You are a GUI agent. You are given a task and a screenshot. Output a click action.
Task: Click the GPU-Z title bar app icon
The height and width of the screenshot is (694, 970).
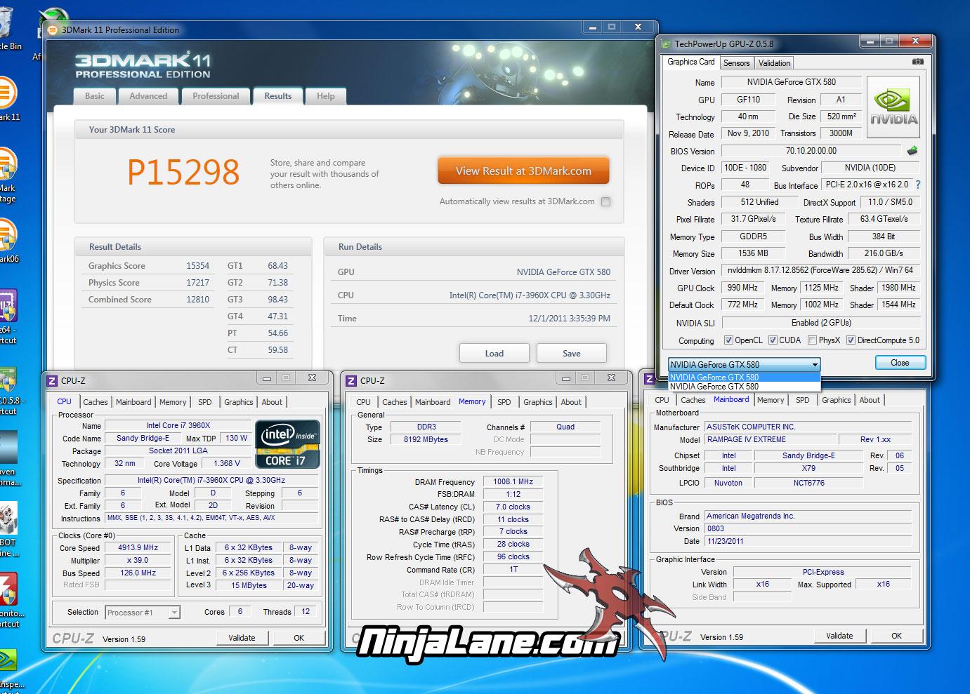click(666, 44)
